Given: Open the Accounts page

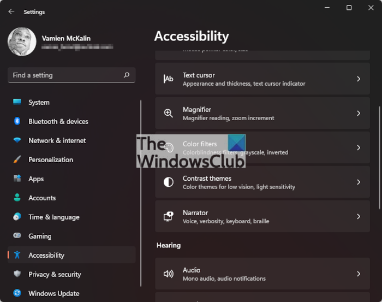Looking at the screenshot, I should click(x=42, y=198).
